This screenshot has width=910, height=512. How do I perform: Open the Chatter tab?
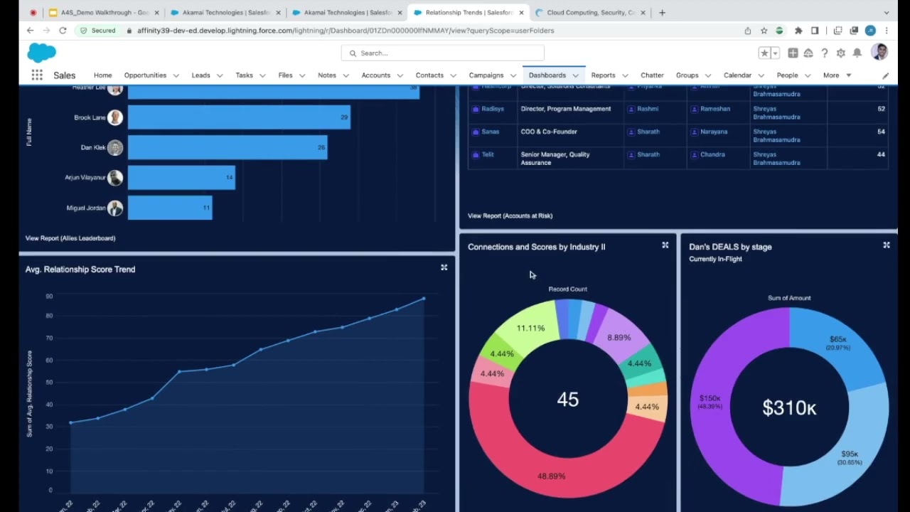pyautogui.click(x=652, y=75)
